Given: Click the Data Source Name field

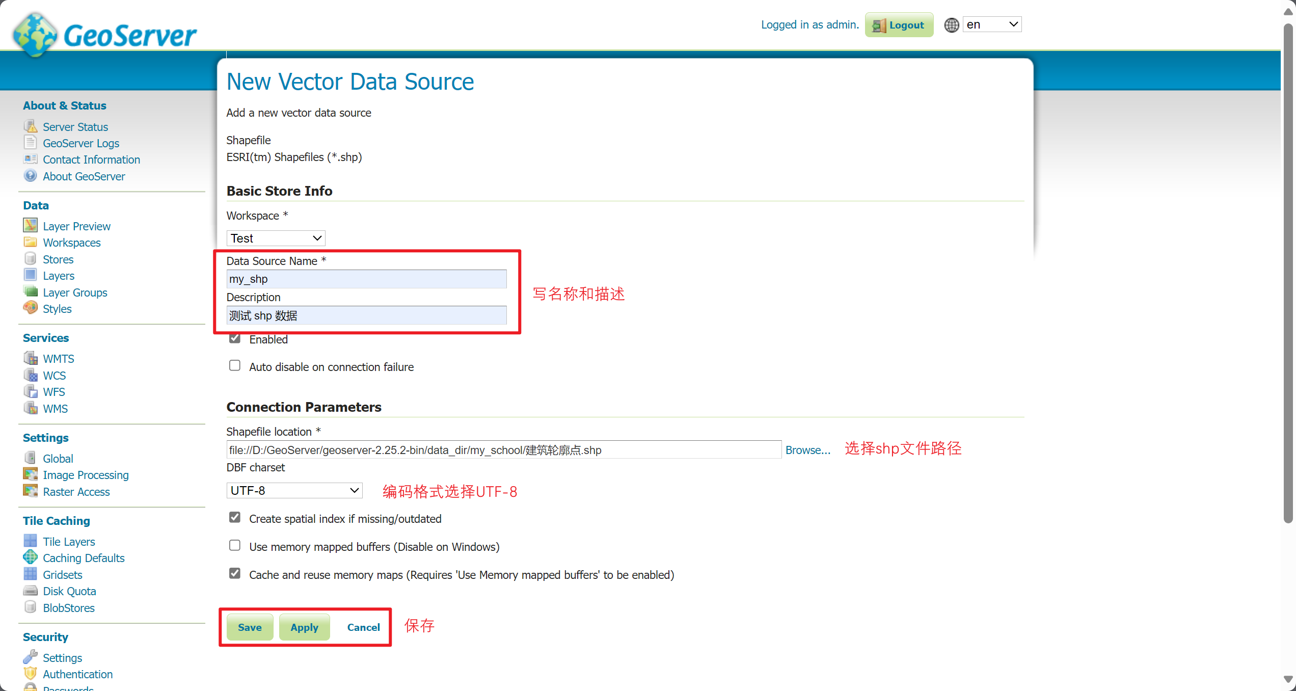Looking at the screenshot, I should [366, 279].
